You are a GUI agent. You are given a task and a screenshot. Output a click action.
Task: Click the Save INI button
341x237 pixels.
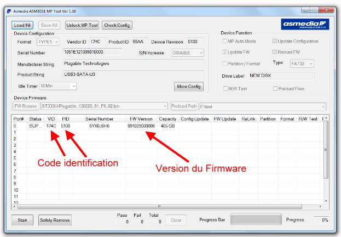(x=49, y=25)
